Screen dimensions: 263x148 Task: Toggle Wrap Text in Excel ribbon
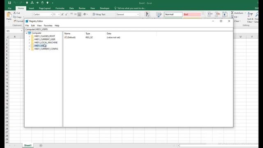[x=99, y=14]
